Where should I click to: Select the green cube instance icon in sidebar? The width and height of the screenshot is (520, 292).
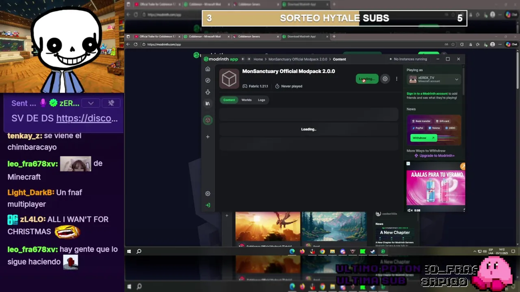click(208, 120)
